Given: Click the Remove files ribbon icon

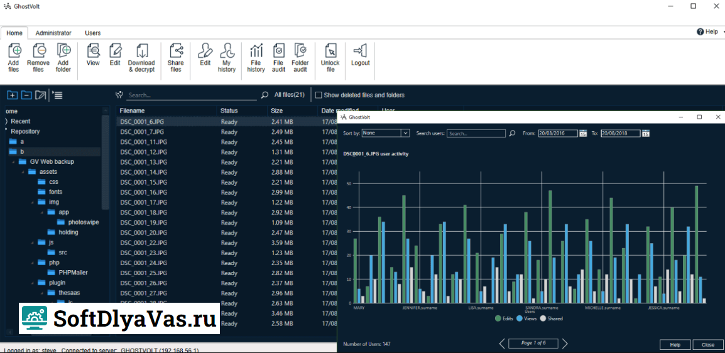Looking at the screenshot, I should tap(40, 50).
